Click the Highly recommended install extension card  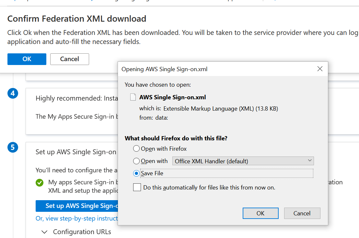click(72, 111)
